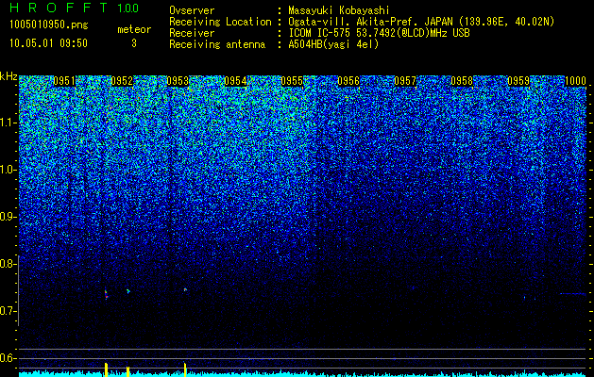Click the HROFFT 1.0.0 title text

click(74, 8)
